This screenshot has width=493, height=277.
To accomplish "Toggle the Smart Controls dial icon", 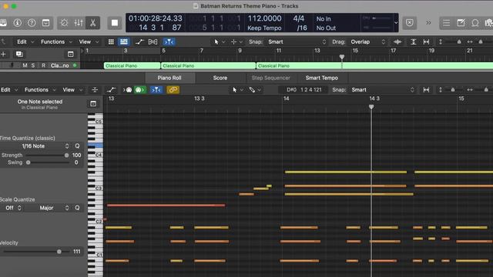I will (x=64, y=22).
